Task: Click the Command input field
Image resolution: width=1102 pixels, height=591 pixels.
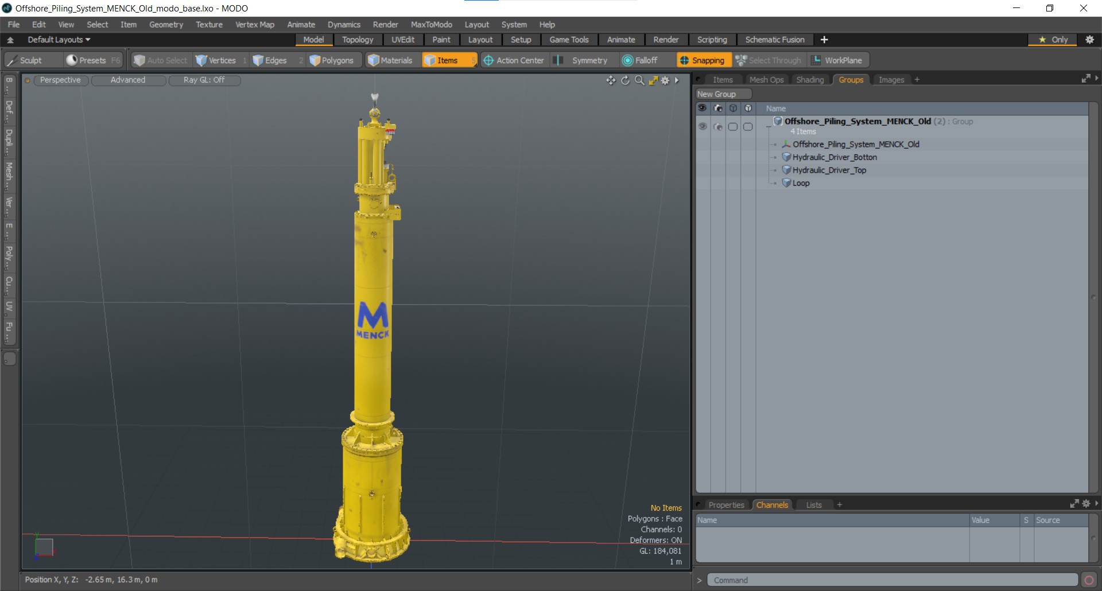Action: pyautogui.click(x=892, y=580)
